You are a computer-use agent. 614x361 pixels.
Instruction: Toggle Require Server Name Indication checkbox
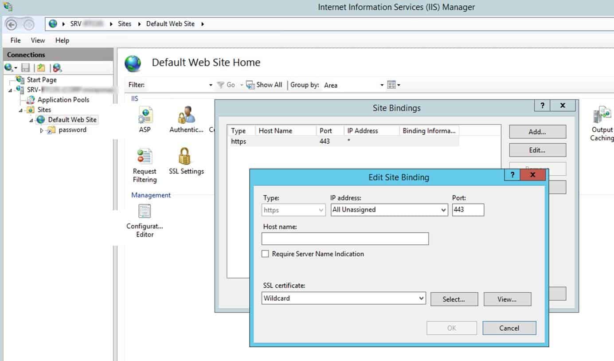click(265, 254)
